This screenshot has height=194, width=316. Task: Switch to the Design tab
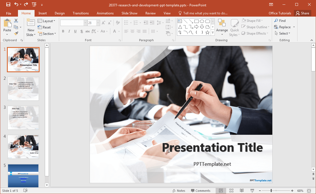59,13
